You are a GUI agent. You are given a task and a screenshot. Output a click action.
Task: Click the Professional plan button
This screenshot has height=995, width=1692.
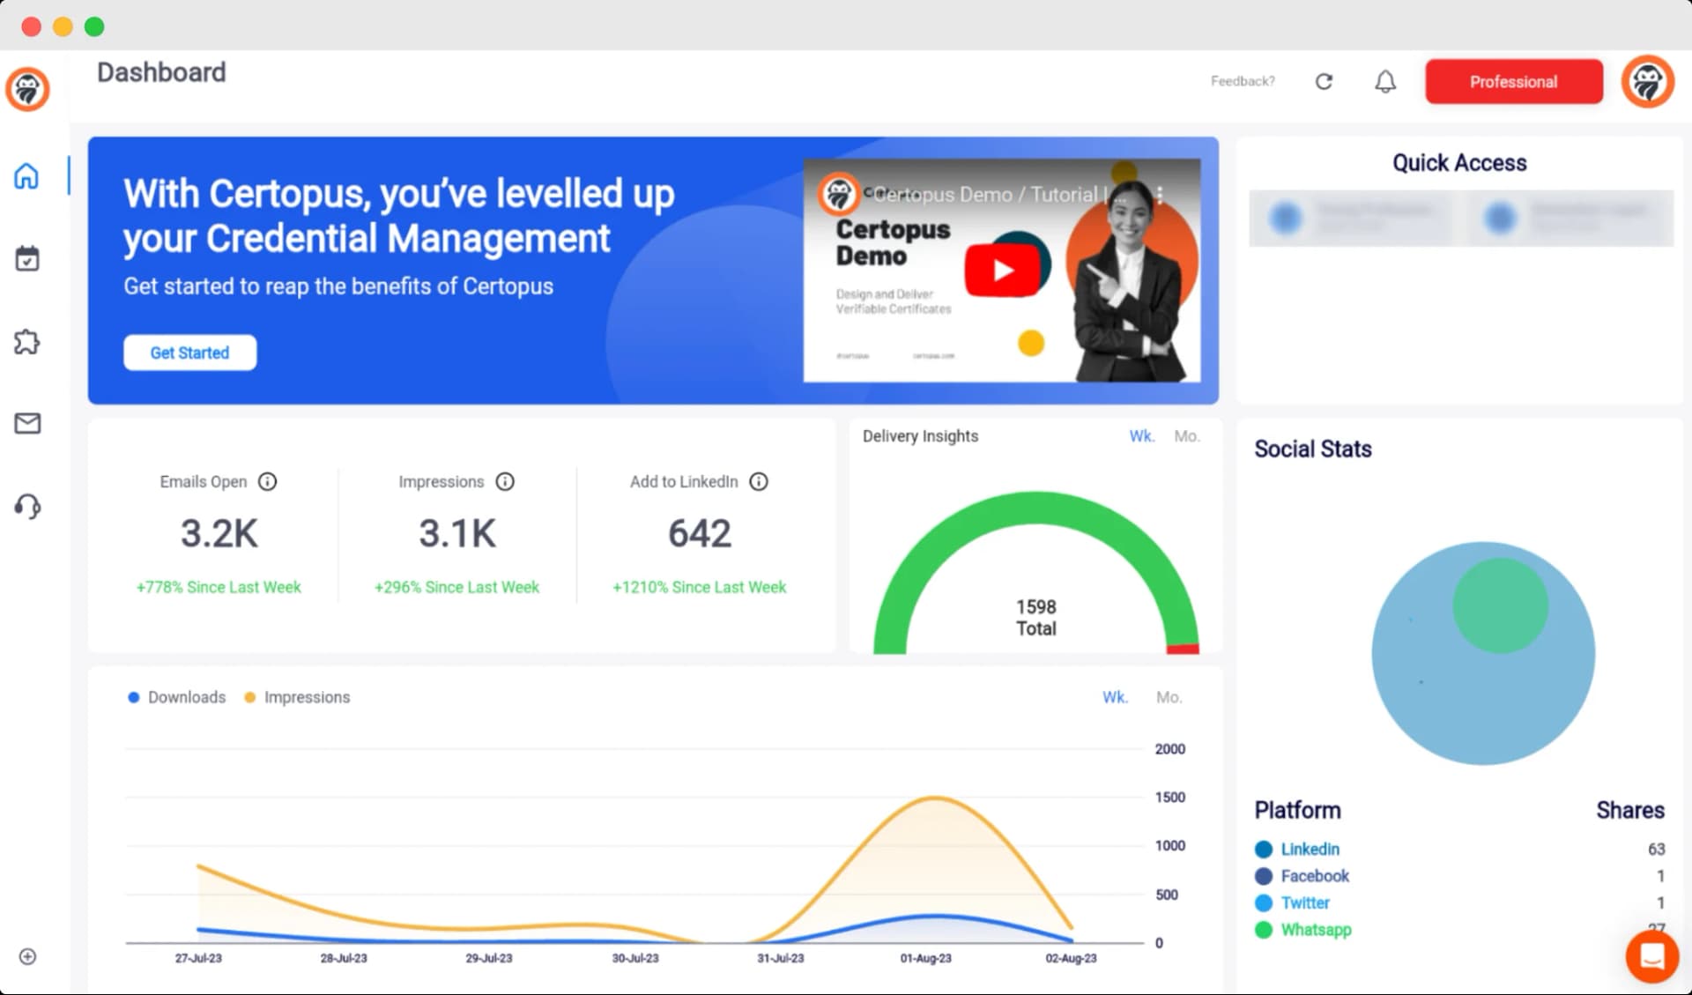click(1513, 82)
